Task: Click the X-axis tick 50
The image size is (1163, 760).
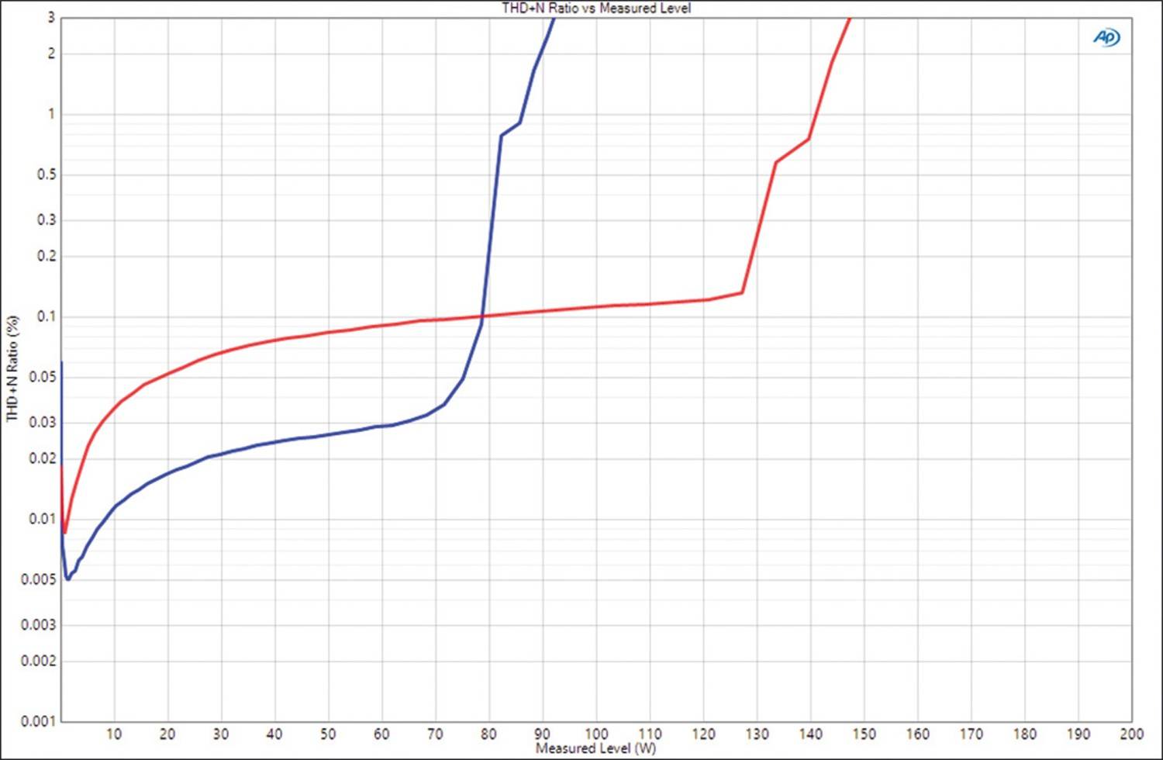Action: 328,734
